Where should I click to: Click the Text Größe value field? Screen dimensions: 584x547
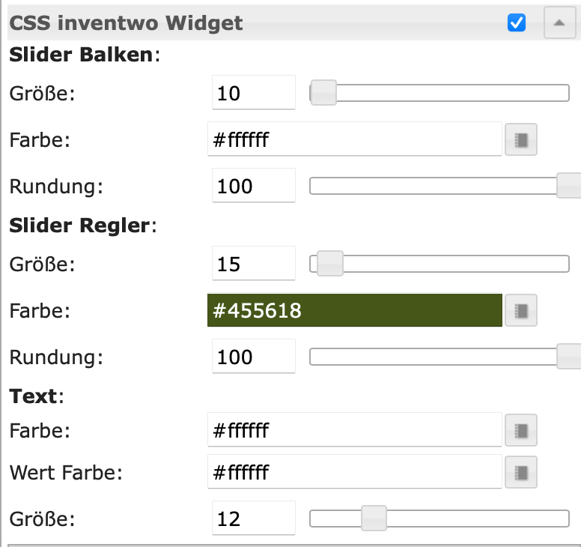coord(254,519)
